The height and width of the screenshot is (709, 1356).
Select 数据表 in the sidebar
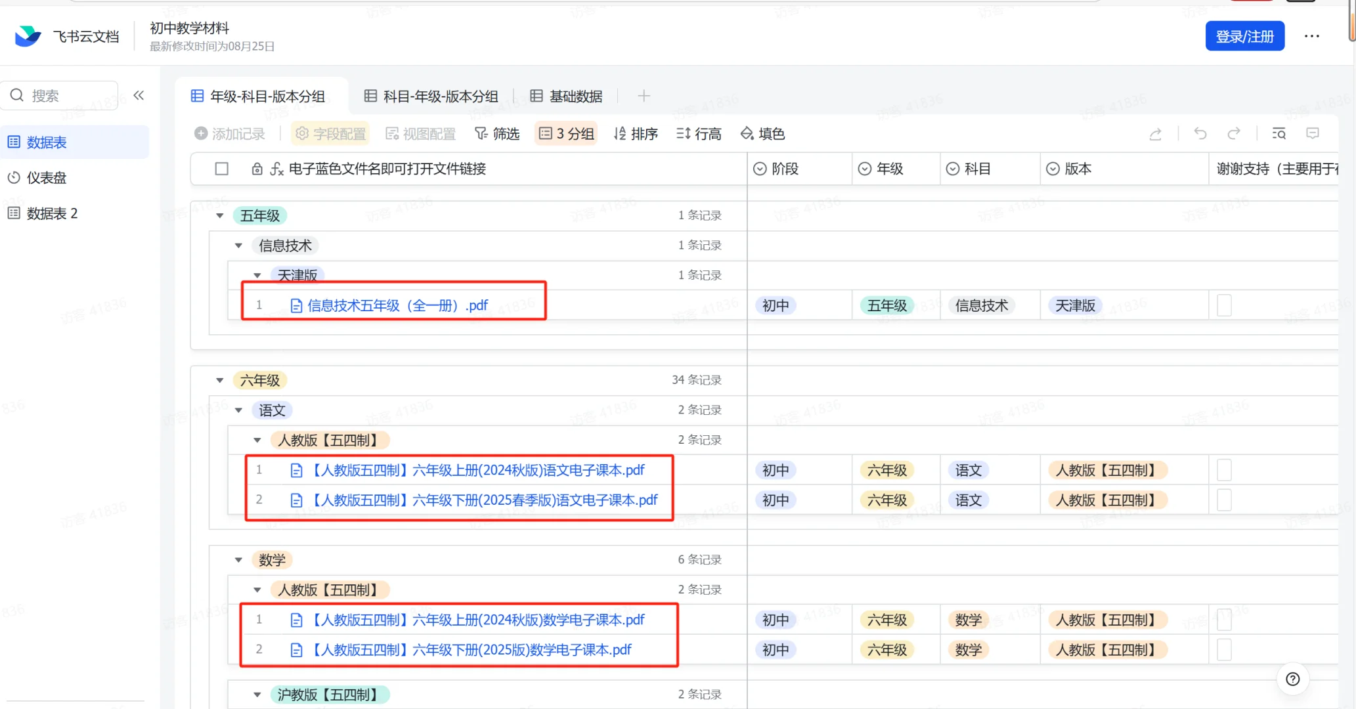[76, 142]
